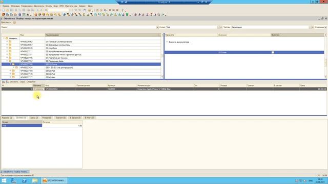
Task: Click the Поиск search input field
Action: (x=82, y=27)
